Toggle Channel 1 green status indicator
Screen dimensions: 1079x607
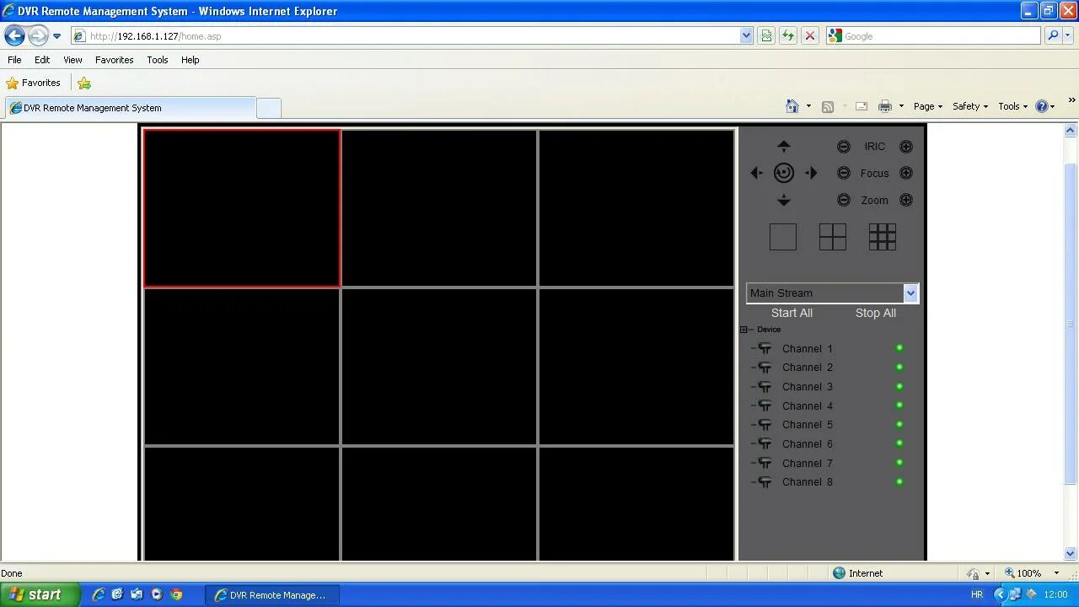899,348
